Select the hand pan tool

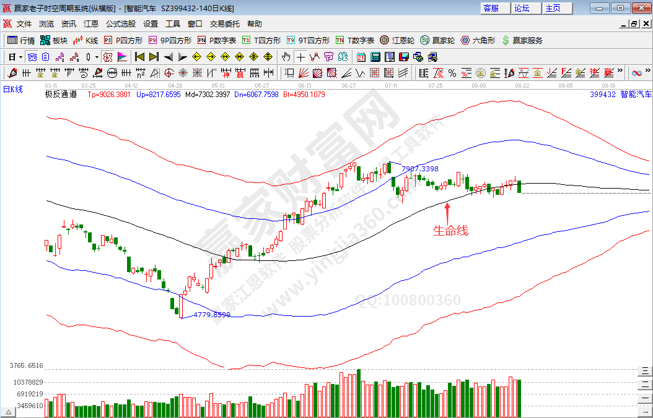coord(286,57)
